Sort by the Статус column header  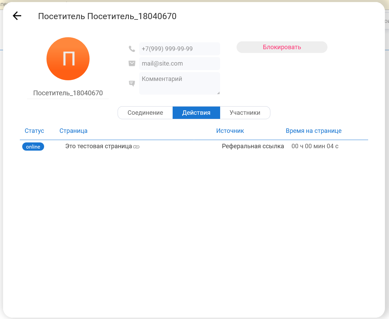pyautogui.click(x=35, y=131)
